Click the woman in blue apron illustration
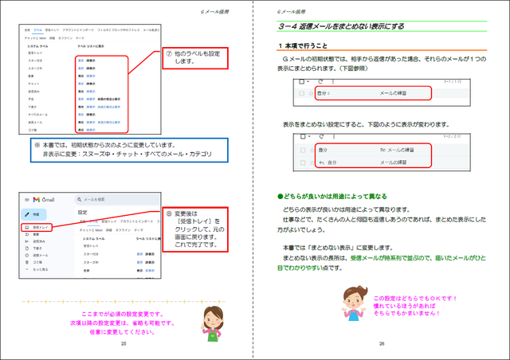Viewport: 510px width, 360px height. coord(355,303)
